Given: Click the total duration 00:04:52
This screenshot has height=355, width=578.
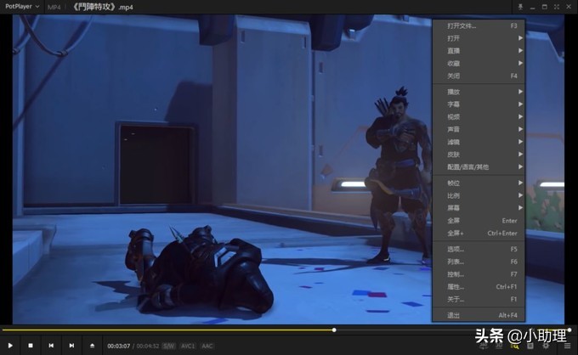Looking at the screenshot, I should [148, 346].
